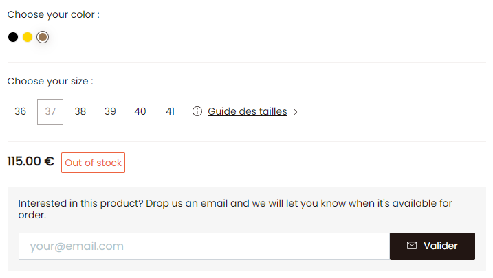493x278 pixels.
Task: Select the black color swatch
Action: (x=13, y=37)
